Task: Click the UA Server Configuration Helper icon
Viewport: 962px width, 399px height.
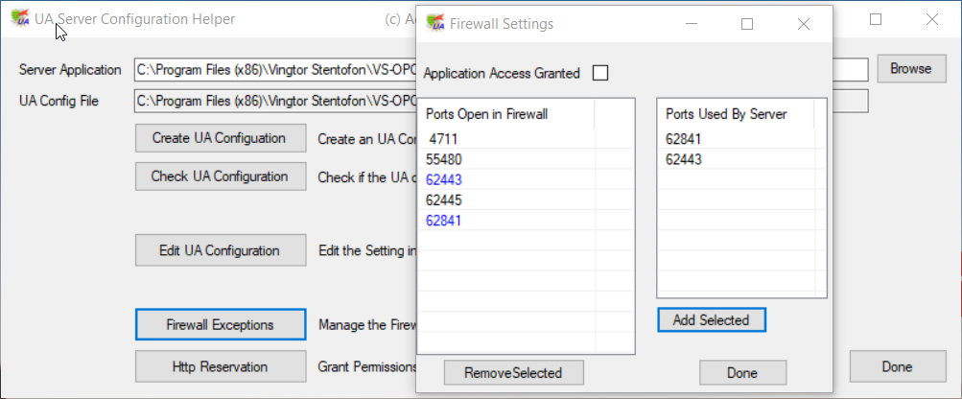Action: (x=19, y=20)
